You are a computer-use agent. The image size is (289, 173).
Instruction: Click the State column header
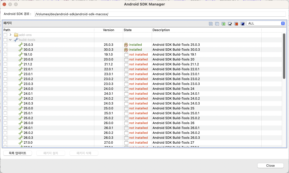click(x=137, y=30)
